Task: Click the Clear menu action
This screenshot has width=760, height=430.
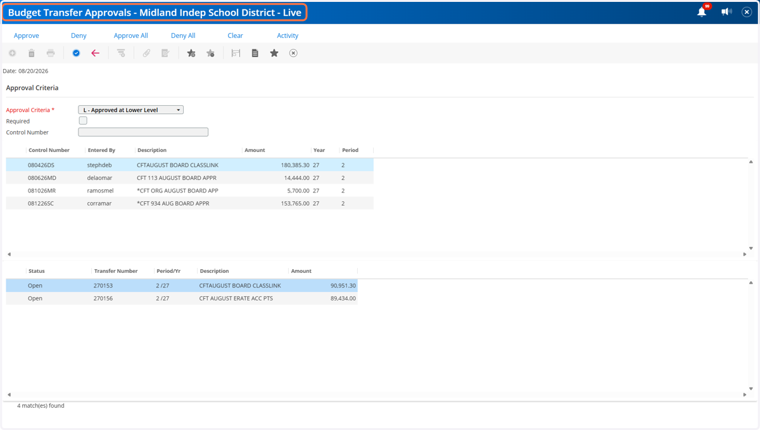Action: tap(236, 35)
